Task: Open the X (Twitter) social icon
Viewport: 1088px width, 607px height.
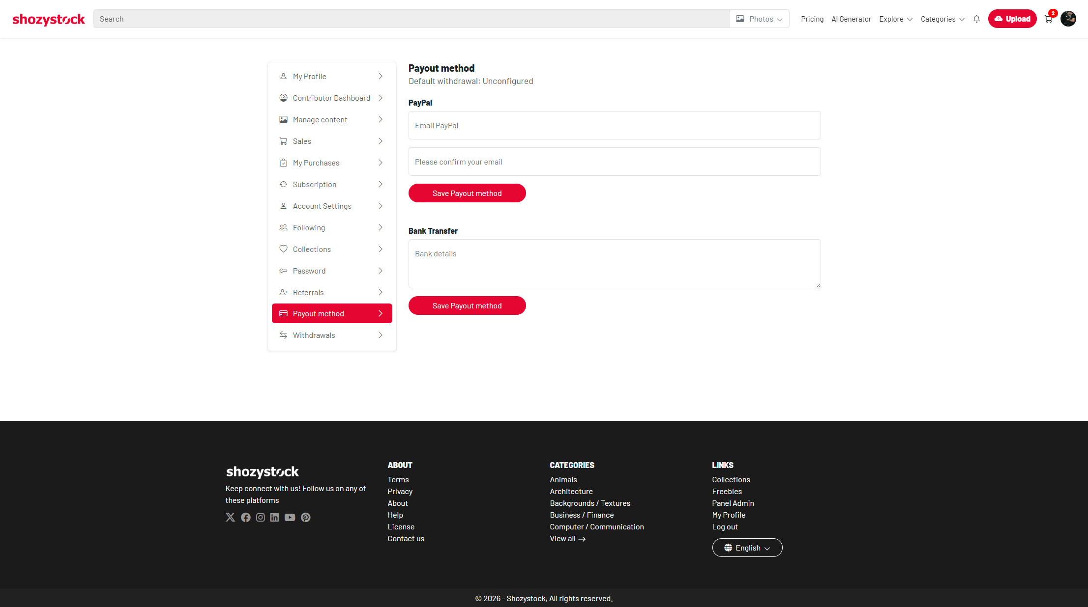Action: [x=230, y=517]
